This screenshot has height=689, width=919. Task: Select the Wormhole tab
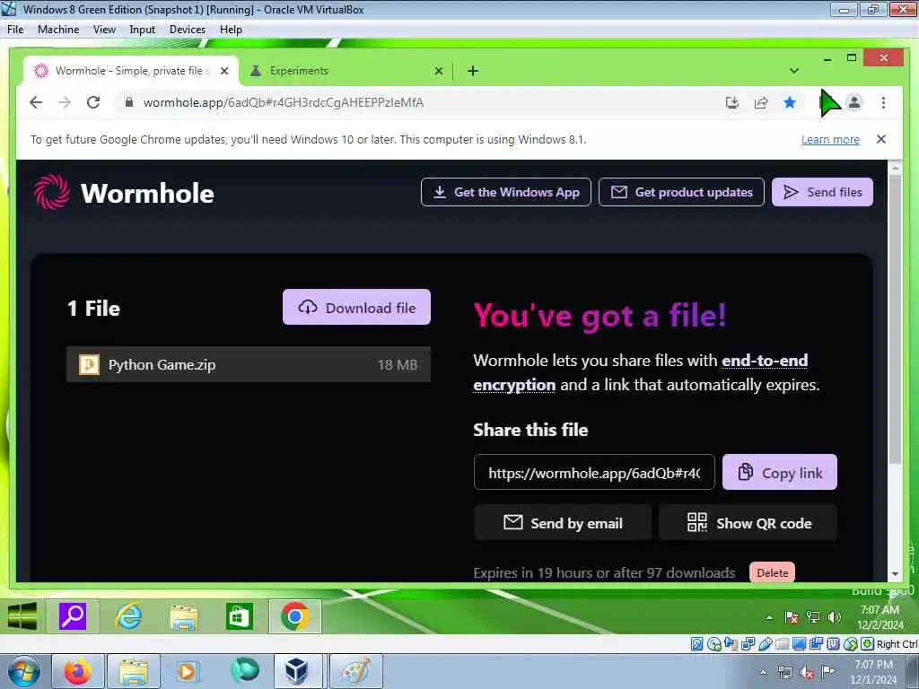coord(132,71)
